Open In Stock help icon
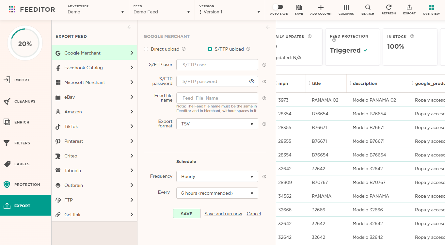Screen dimensions: 445x245 (412, 36)
